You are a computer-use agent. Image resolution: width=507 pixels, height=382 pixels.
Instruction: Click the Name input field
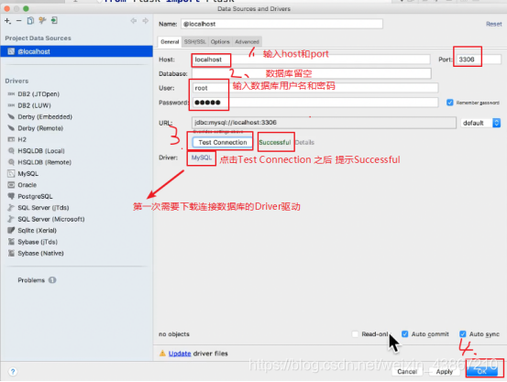pyautogui.click(x=281, y=24)
